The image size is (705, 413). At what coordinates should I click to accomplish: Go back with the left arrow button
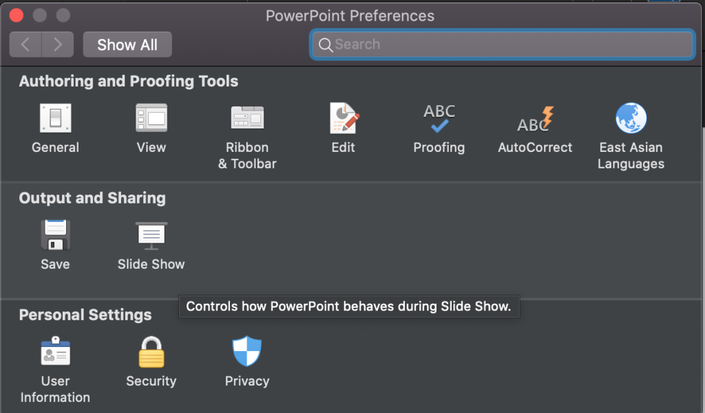25,45
